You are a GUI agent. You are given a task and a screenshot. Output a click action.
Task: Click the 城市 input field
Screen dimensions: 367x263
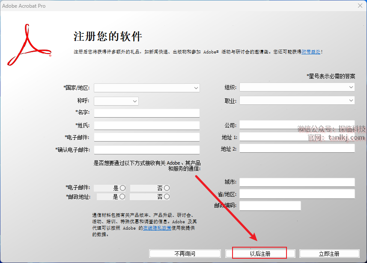[297, 182]
